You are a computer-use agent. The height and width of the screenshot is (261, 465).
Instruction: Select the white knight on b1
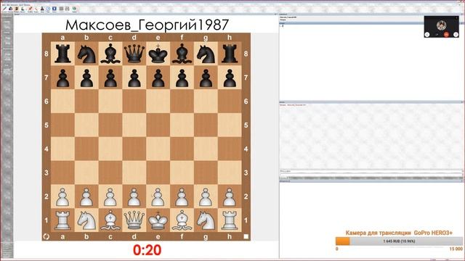pos(86,220)
